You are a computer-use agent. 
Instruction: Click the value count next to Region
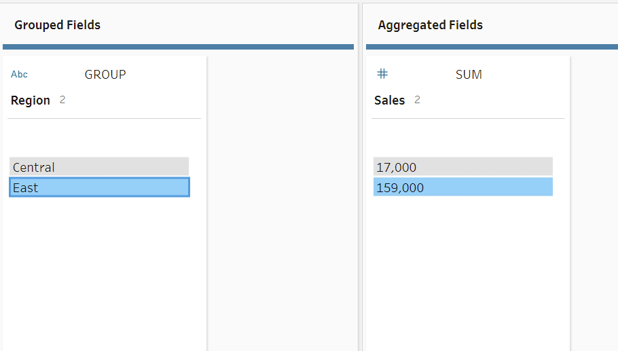pos(62,100)
